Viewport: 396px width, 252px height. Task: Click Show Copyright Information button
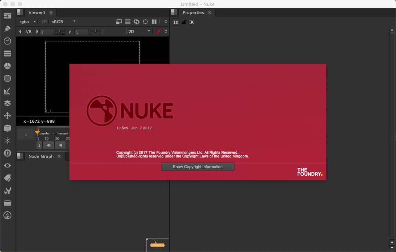click(198, 167)
